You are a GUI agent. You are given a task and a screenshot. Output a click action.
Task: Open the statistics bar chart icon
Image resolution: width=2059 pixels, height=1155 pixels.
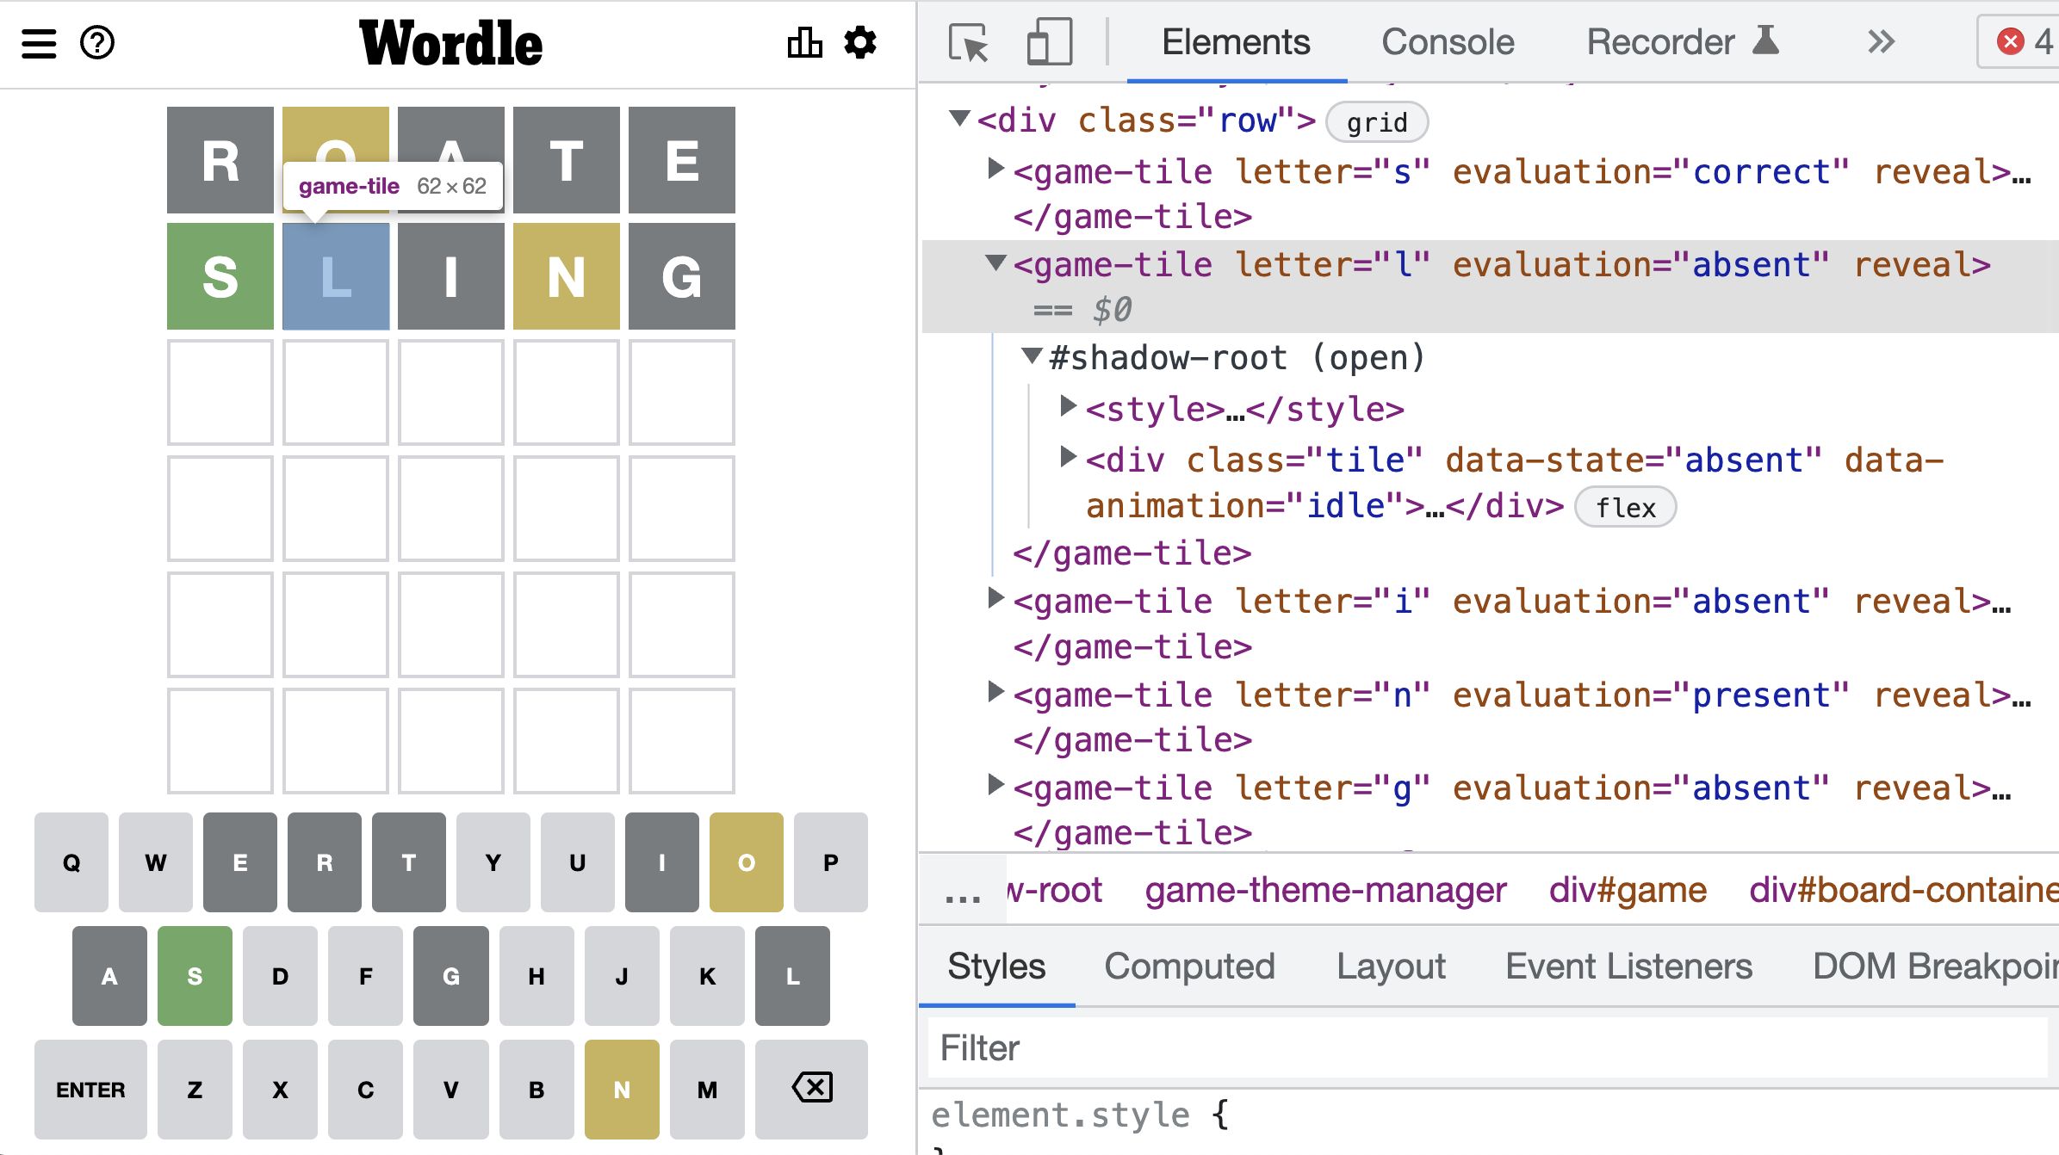[804, 43]
